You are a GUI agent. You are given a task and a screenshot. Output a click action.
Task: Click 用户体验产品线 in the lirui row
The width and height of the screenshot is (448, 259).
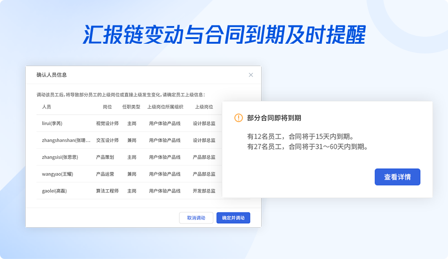click(x=165, y=124)
